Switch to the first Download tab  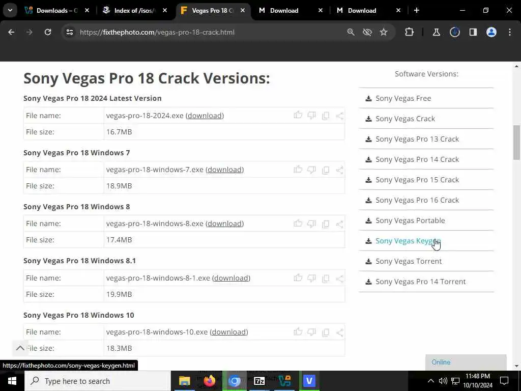tap(284, 11)
